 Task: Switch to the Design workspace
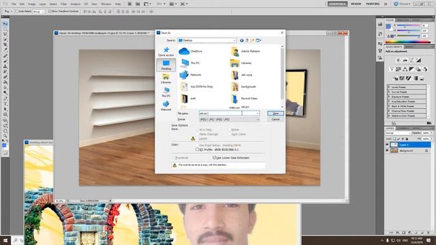pyautogui.click(x=356, y=4)
